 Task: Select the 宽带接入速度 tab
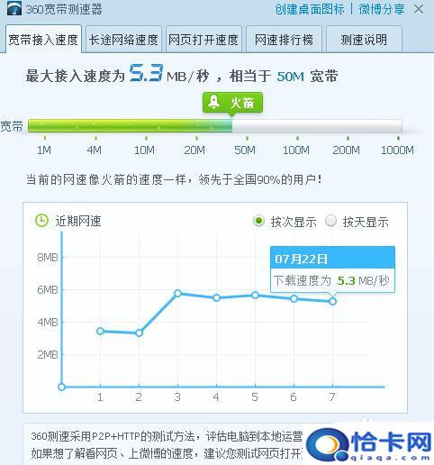click(x=43, y=40)
